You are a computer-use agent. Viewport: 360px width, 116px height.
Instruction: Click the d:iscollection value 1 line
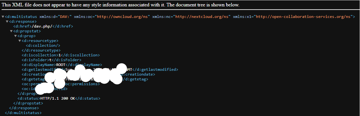pyautogui.click(x=61, y=55)
